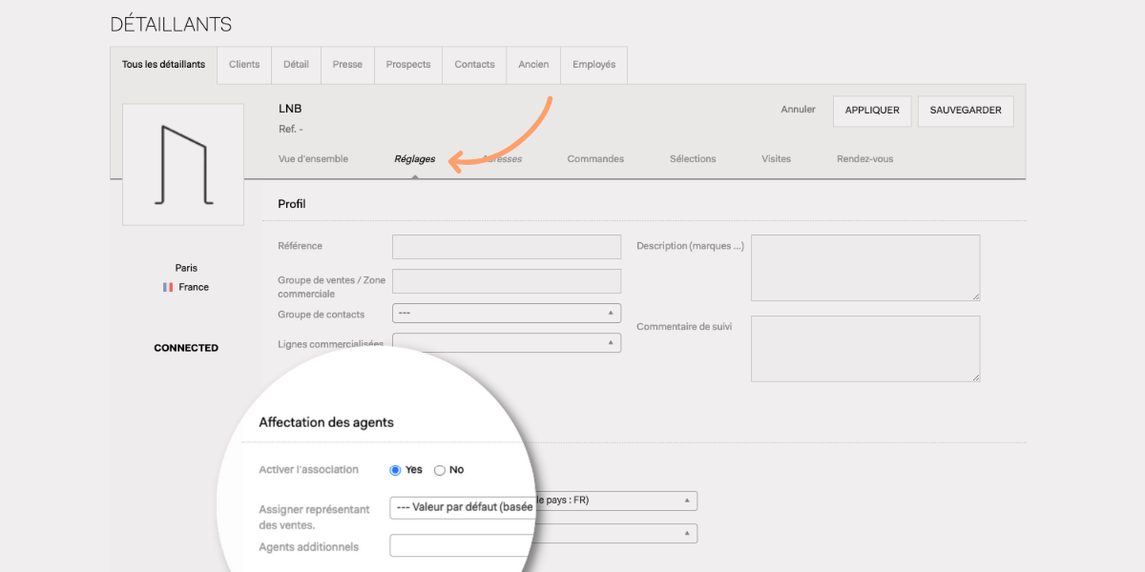Open the Presse tab
Viewport: 1145px width, 572px height.
point(347,65)
